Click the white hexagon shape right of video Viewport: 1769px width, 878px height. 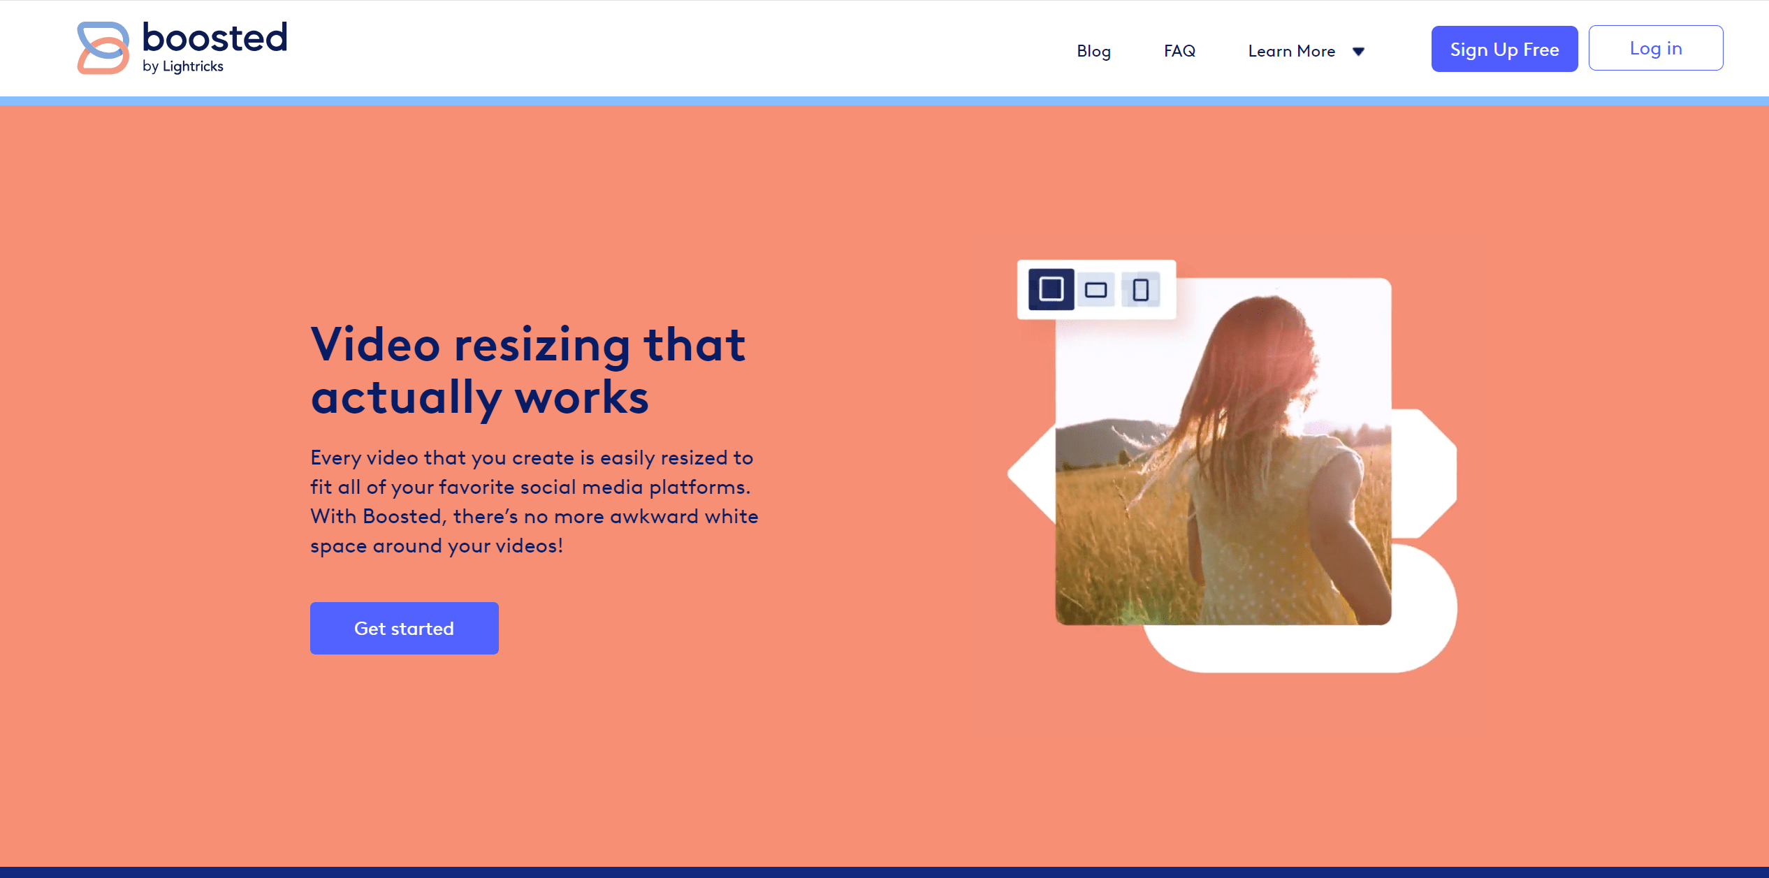click(x=1425, y=474)
